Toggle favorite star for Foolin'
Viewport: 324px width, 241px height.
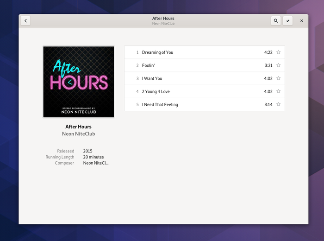(x=278, y=65)
